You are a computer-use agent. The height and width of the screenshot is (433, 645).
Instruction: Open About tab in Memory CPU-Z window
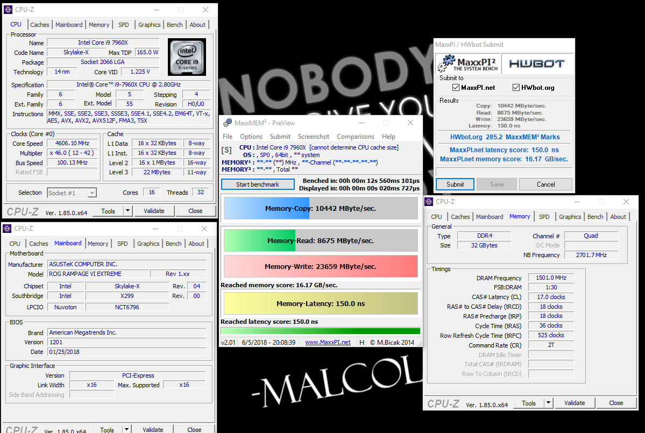tap(618, 217)
